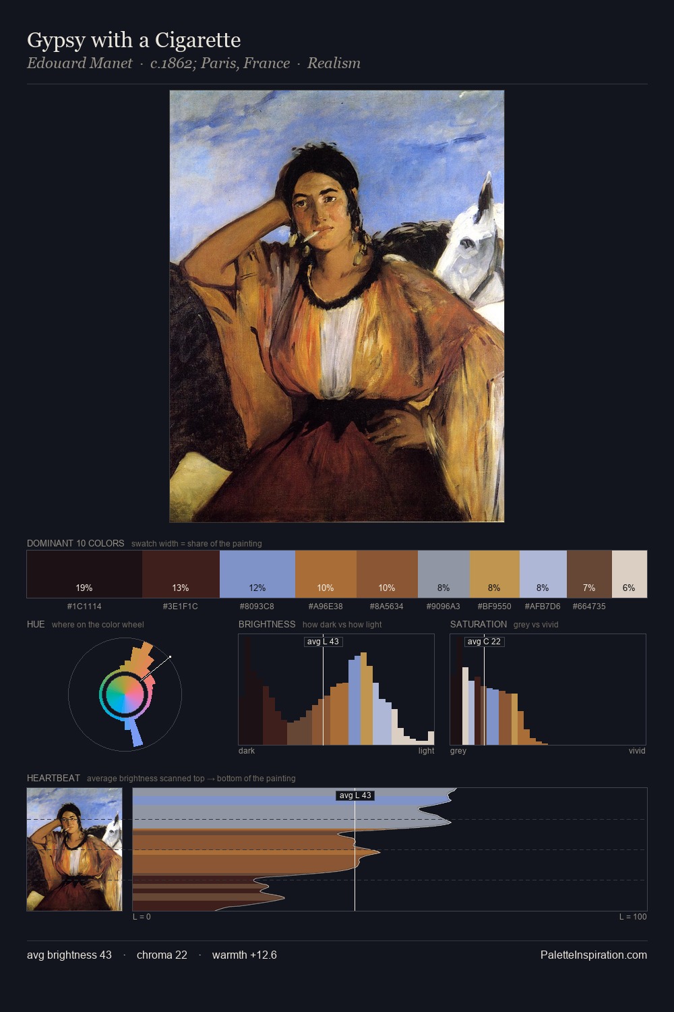This screenshot has height=1012, width=674.
Task: Click the artist name Edouard Manet
Action: pyautogui.click(x=80, y=63)
